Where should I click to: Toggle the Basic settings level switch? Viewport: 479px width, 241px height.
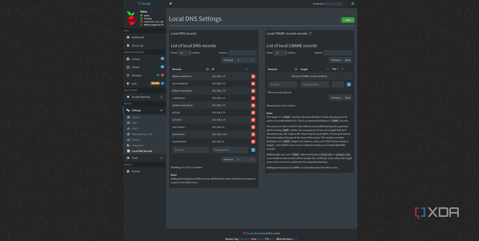pyautogui.click(x=347, y=20)
